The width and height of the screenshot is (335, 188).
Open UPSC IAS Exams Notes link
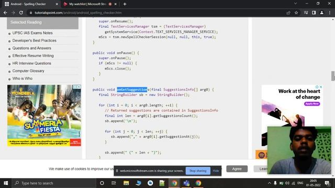click(x=32, y=33)
